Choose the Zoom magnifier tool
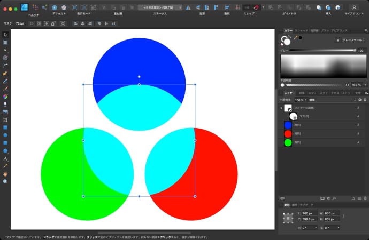The image size is (369, 240). (x=5, y=181)
